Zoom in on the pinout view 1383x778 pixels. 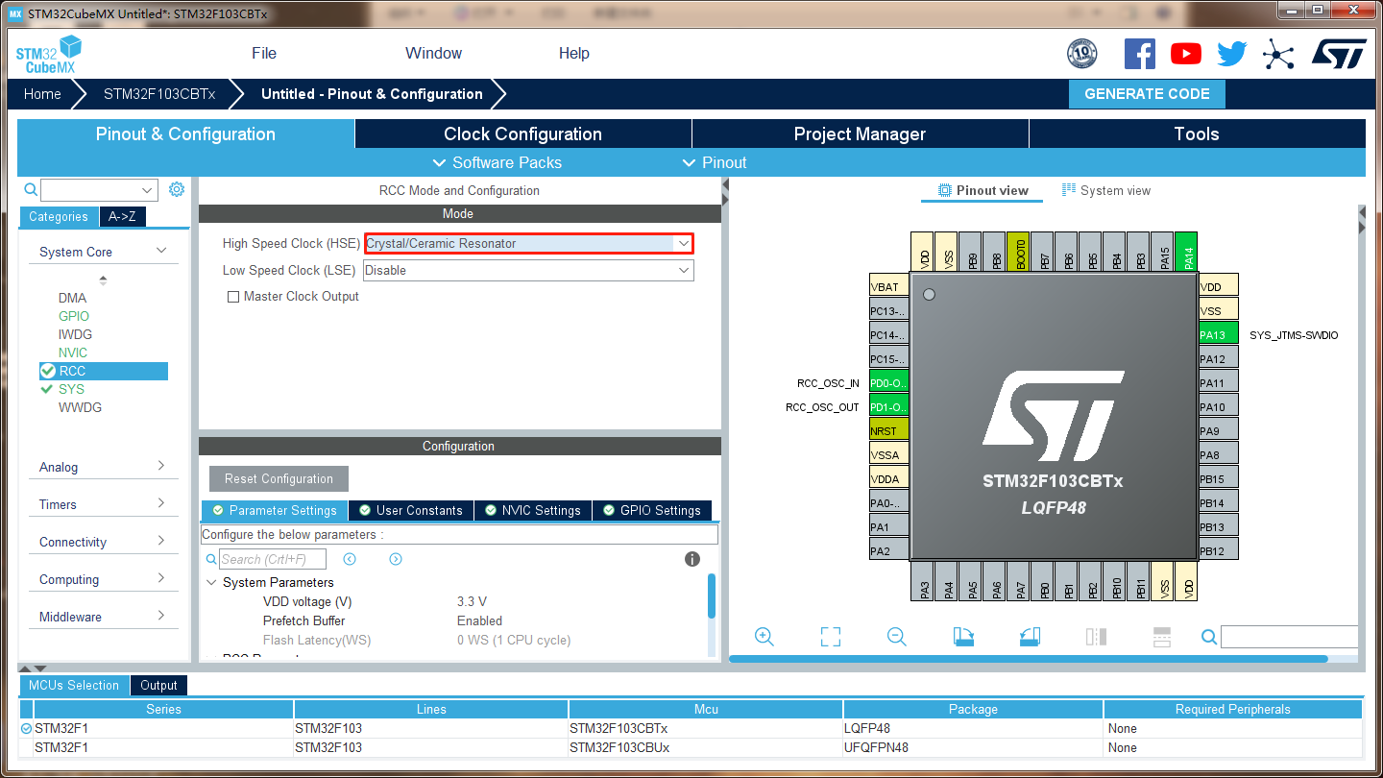pos(764,636)
